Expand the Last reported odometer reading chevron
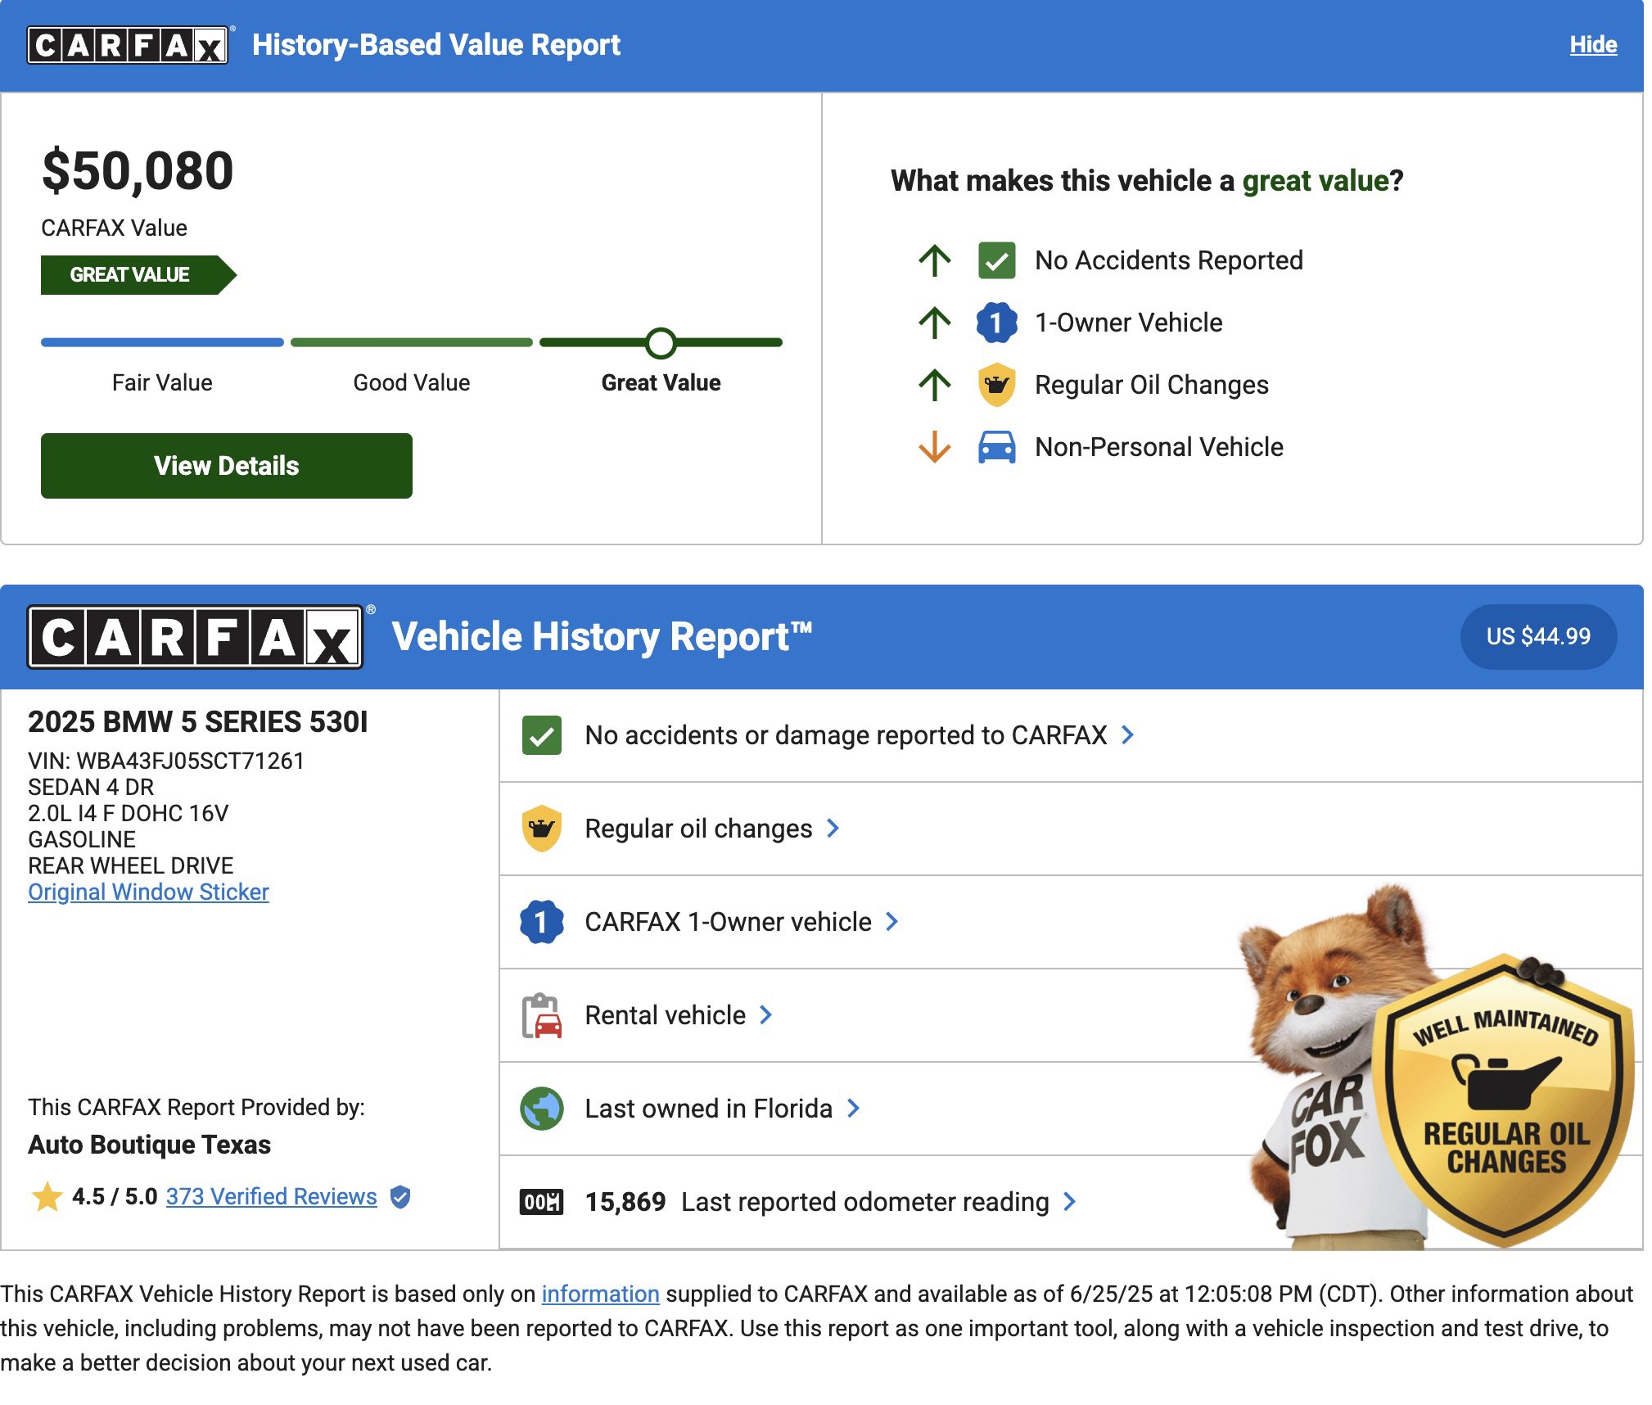The width and height of the screenshot is (1652, 1405). 1069,1202
